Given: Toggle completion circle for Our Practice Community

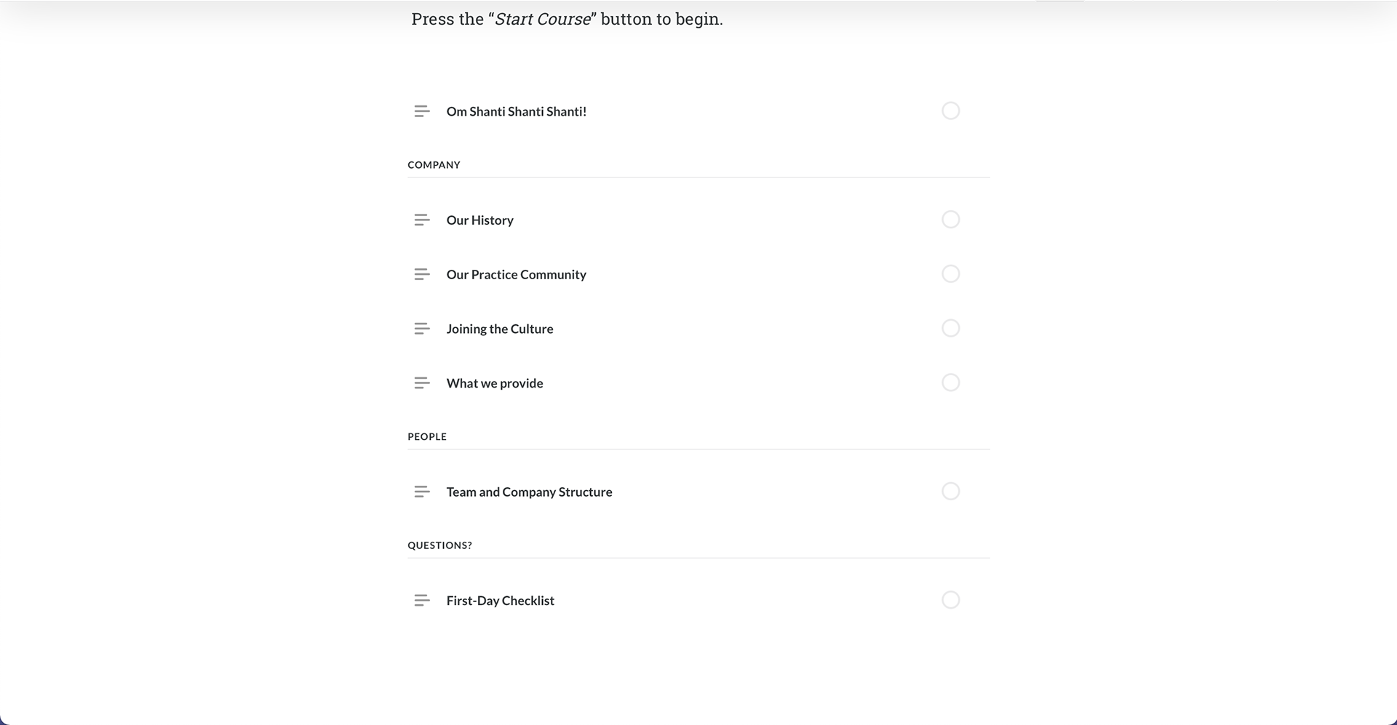Looking at the screenshot, I should click(950, 274).
